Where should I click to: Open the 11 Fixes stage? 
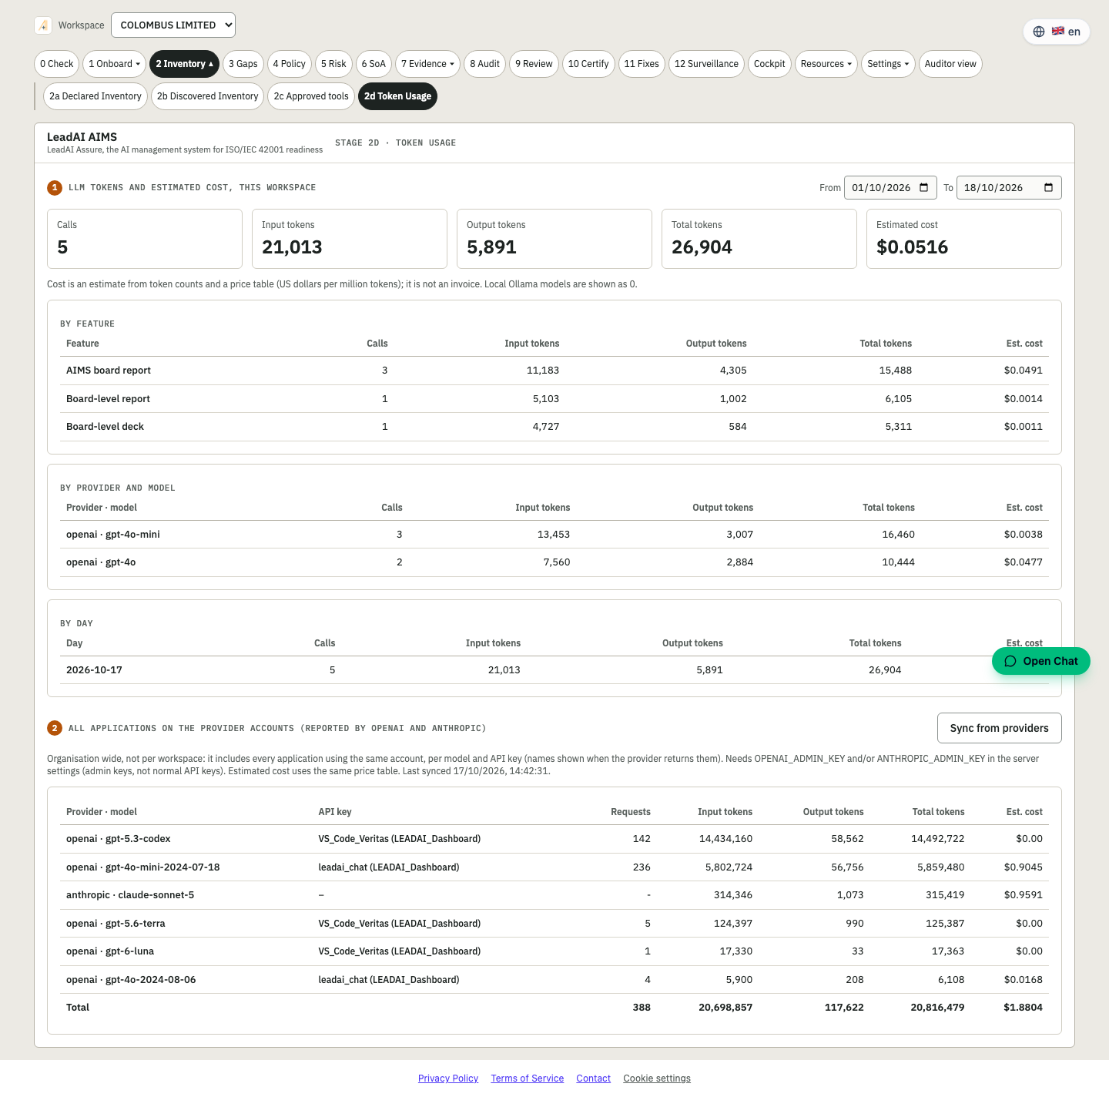(642, 64)
